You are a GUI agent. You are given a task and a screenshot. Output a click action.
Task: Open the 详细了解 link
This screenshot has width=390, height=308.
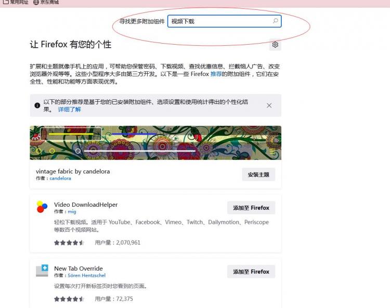[x=69, y=110]
